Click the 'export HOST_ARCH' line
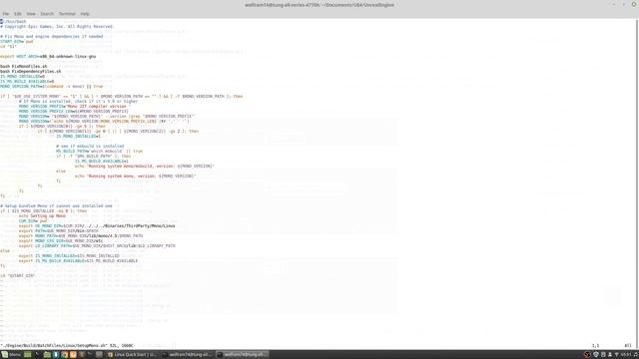Screen dimensions: 639x359 point(48,56)
